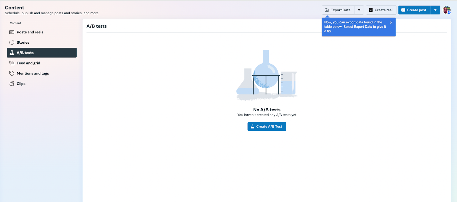Go to Mentions and tags label
Screen dimensions: 457x202
click(33, 73)
